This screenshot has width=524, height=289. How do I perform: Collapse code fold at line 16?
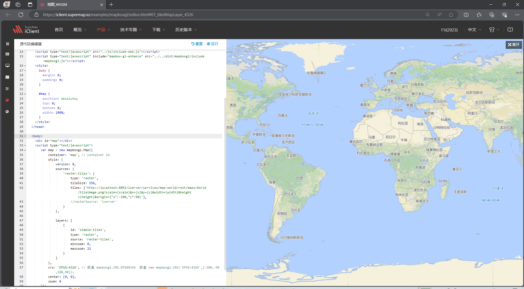pos(25,66)
